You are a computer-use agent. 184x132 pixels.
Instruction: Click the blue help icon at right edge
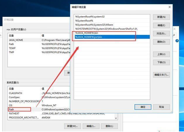click(x=177, y=41)
